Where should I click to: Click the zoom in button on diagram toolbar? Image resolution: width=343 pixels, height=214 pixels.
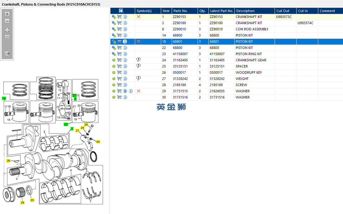7,14
